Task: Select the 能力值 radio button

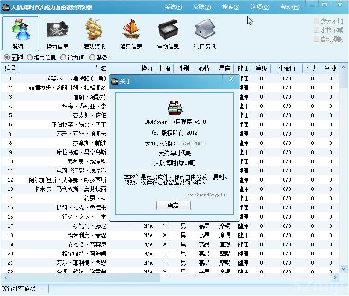Action: 64,58
